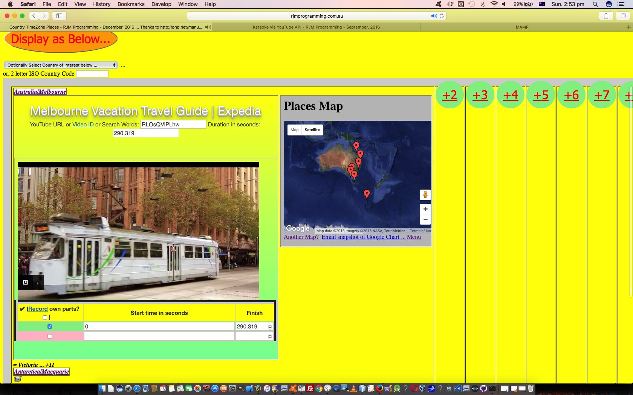Launch FileZilla from the Dock
This screenshot has width=633, height=395.
[x=310, y=389]
